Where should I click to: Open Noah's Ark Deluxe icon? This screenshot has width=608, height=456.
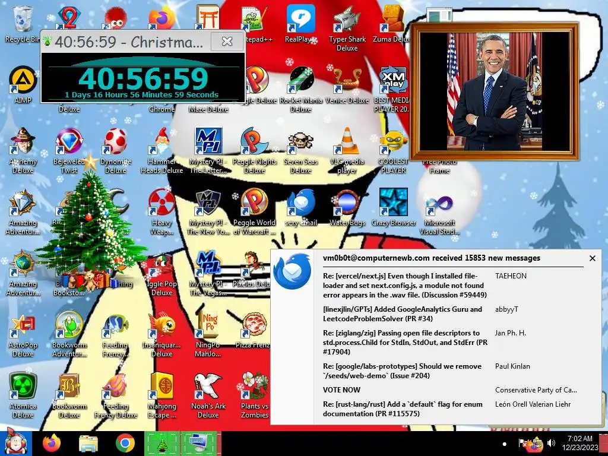(x=208, y=395)
